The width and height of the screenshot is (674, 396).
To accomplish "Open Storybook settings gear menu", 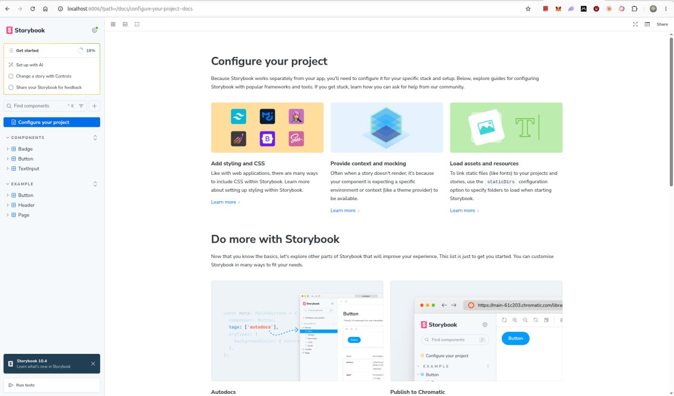I will point(94,30).
